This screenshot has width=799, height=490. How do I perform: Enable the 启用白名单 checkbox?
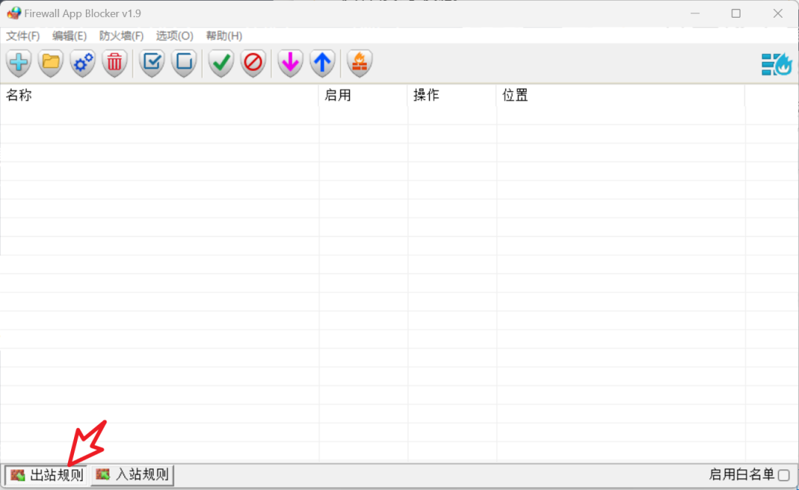pyautogui.click(x=783, y=475)
